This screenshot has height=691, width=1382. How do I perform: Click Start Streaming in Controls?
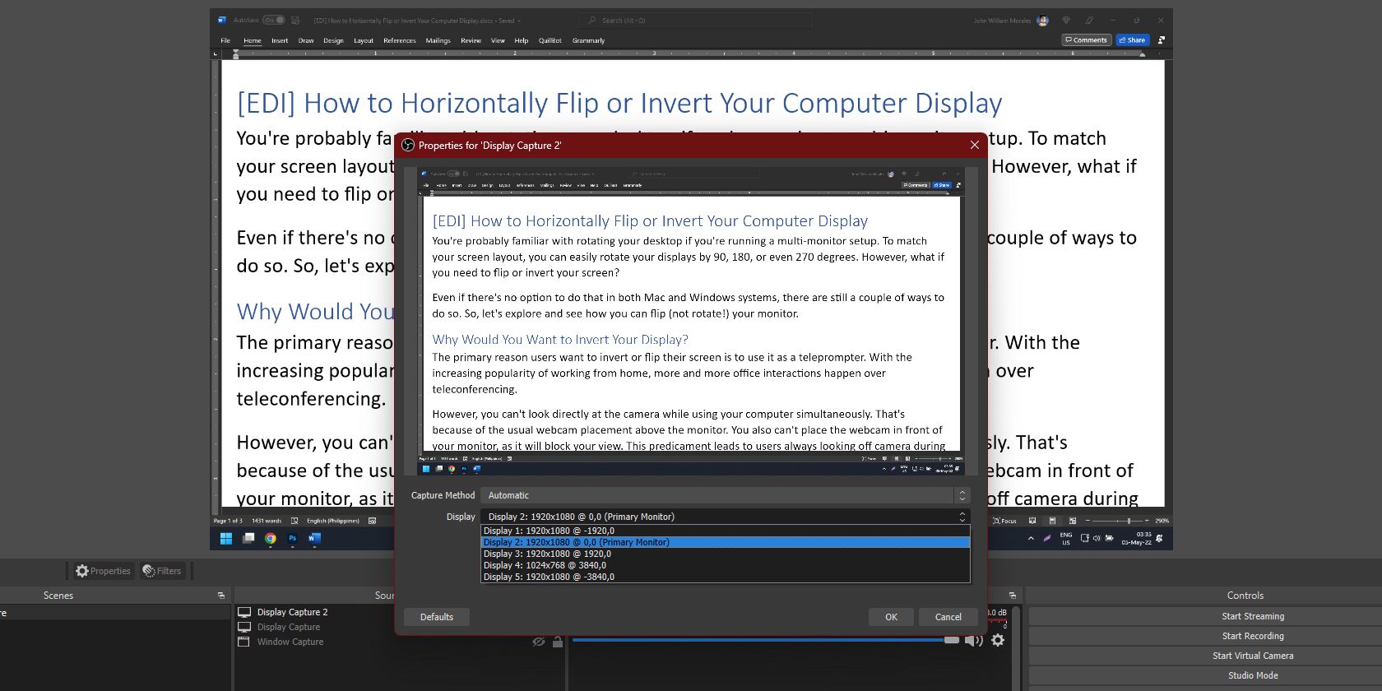(1252, 616)
